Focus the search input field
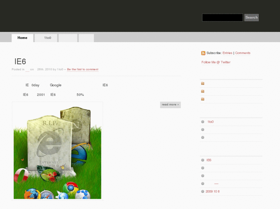The width and height of the screenshot is (280, 209). 222,17
